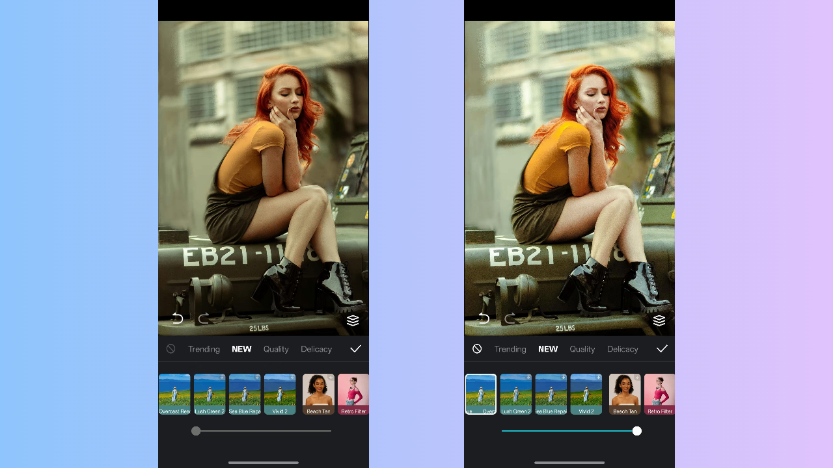
Task: Apply the Sea Blue filter on right phone
Action: pyautogui.click(x=551, y=394)
